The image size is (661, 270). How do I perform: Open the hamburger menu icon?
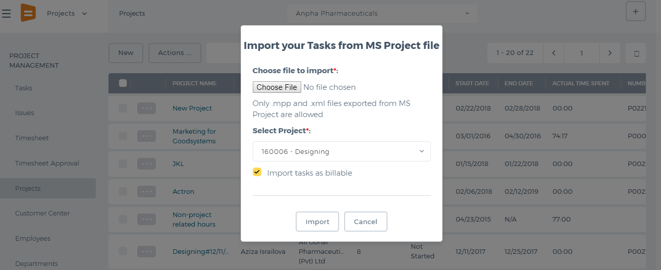pyautogui.click(x=7, y=14)
